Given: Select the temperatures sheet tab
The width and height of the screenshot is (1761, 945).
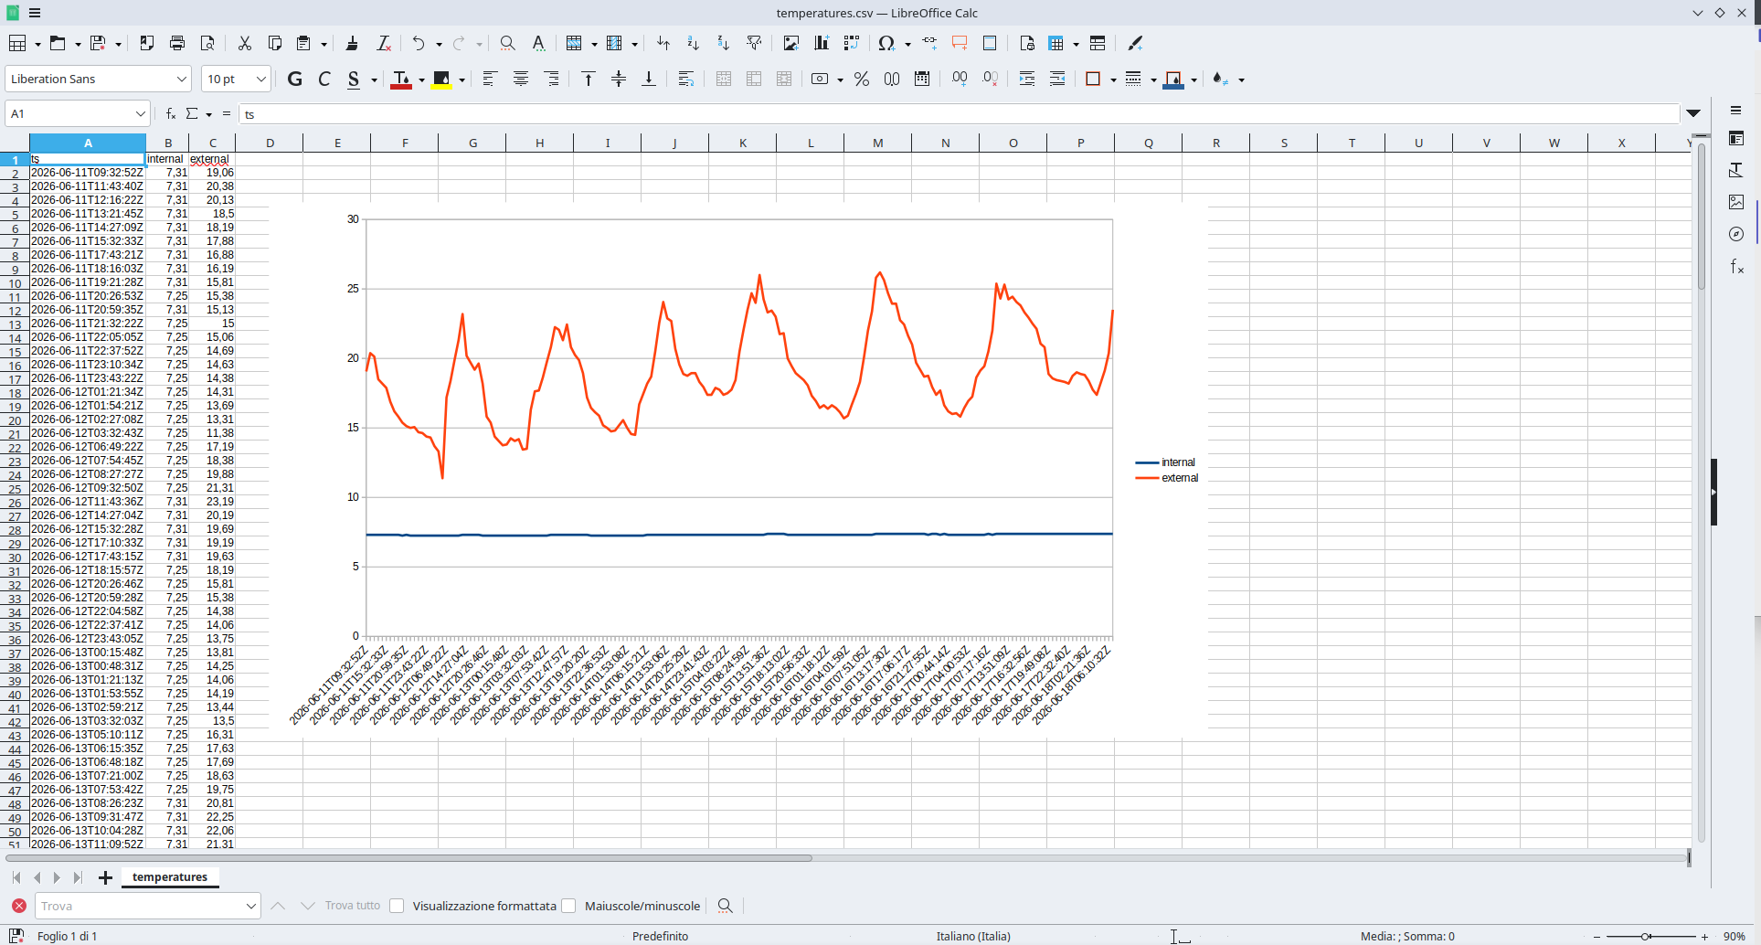Looking at the screenshot, I should (x=170, y=877).
